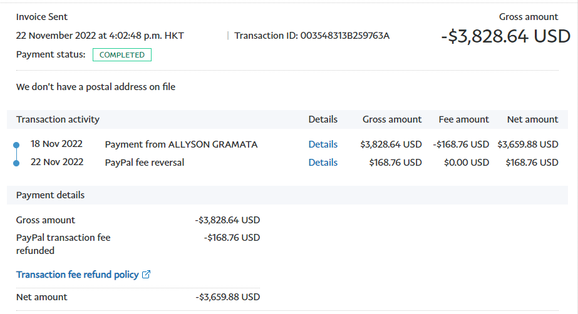Open Details for the ALLYSON GRAMATA payment
Image resolution: width=578 pixels, height=314 pixels.
323,144
